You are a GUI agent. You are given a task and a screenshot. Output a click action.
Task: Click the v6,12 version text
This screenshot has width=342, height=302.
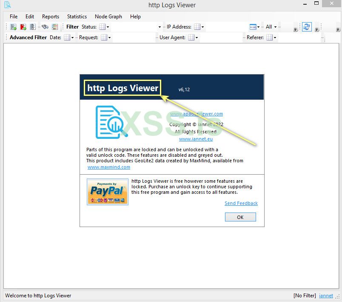click(x=184, y=89)
